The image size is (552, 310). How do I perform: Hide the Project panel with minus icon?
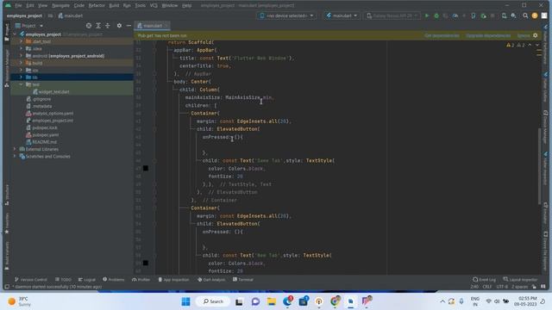pos(129,26)
